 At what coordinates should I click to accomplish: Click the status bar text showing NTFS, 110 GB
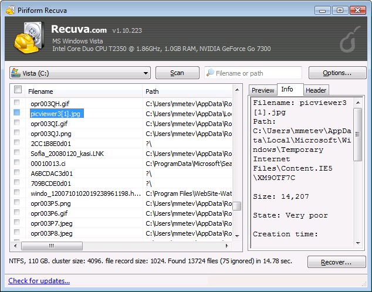150,261
